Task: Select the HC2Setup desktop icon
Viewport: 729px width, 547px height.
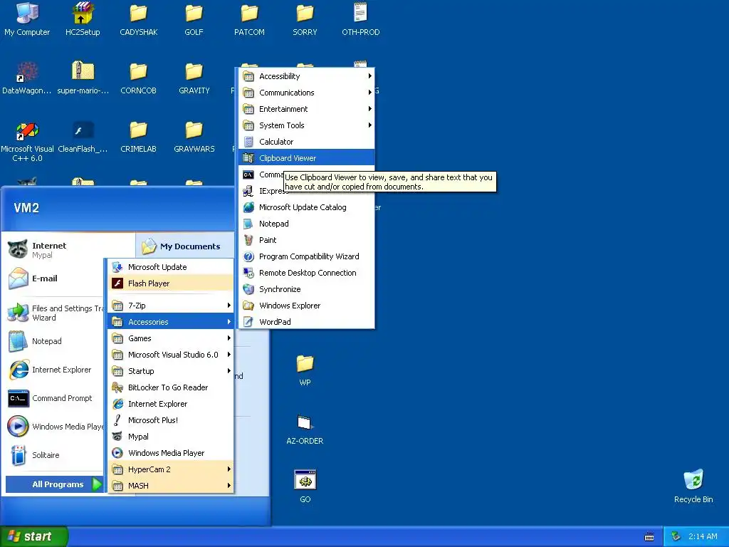Action: (83, 19)
